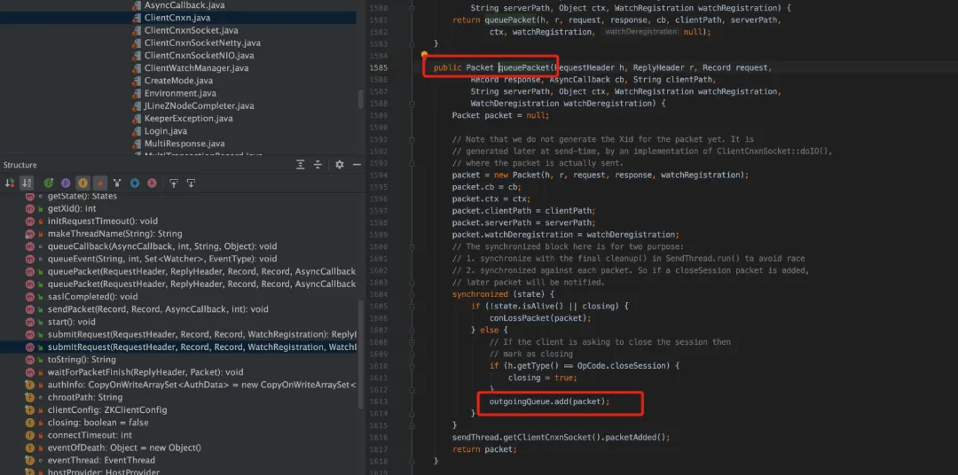The width and height of the screenshot is (958, 475).
Task: Open ClientWatchManager.java file
Action: click(x=196, y=67)
